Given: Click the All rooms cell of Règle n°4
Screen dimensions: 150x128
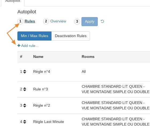Looking at the screenshot, I should (84, 72).
